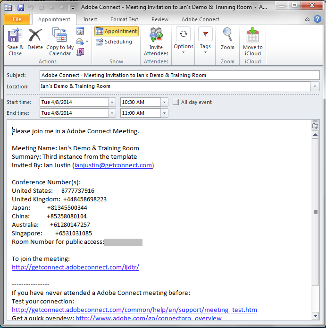Click the Forward envelope icon

pyautogui.click(x=80, y=42)
